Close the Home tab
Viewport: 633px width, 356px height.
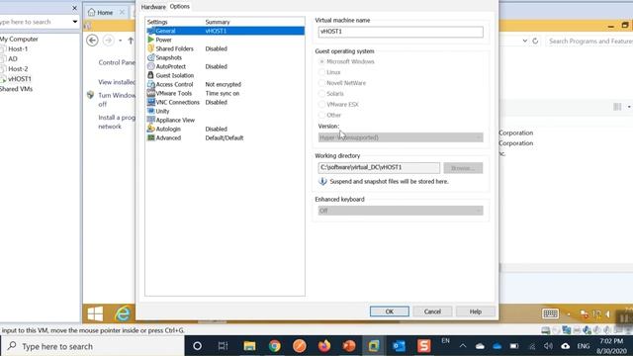point(122,13)
